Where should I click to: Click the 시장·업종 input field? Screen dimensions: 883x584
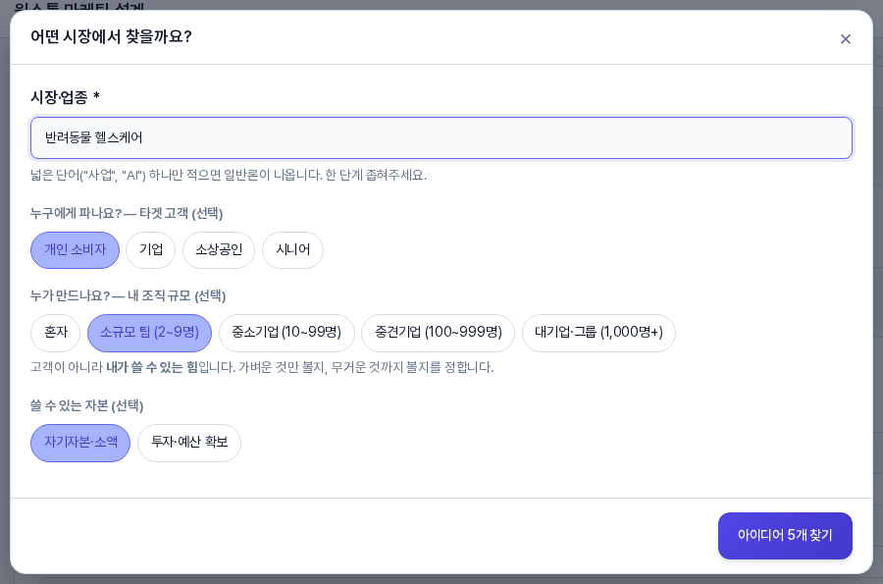coord(441,138)
